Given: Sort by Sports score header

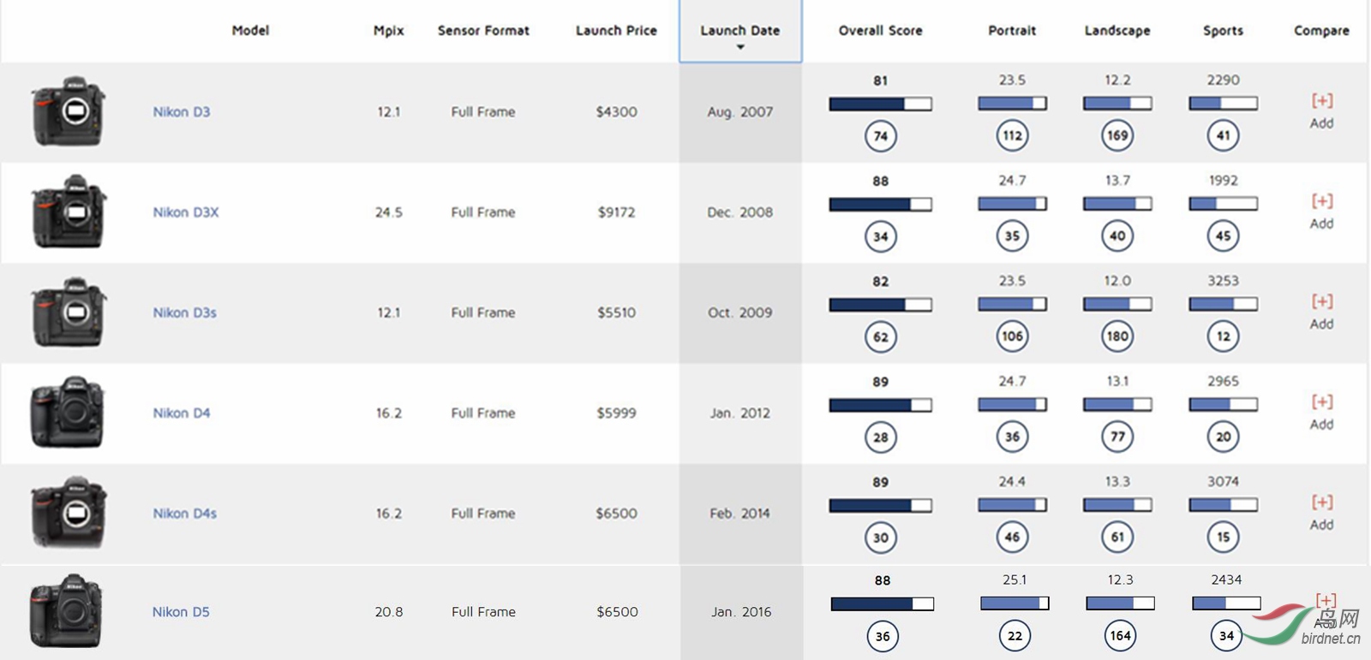Looking at the screenshot, I should click(1223, 31).
